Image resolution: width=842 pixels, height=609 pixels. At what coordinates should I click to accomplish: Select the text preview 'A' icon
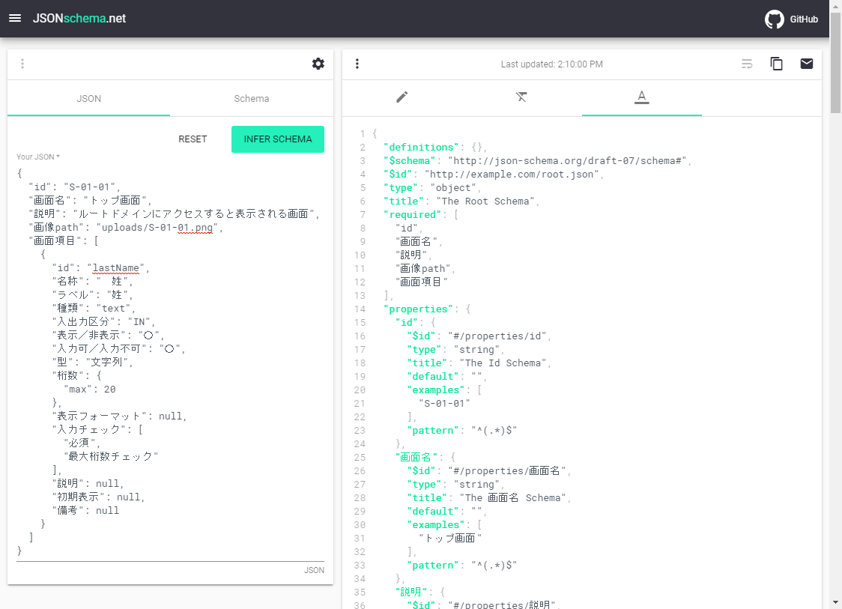point(642,97)
